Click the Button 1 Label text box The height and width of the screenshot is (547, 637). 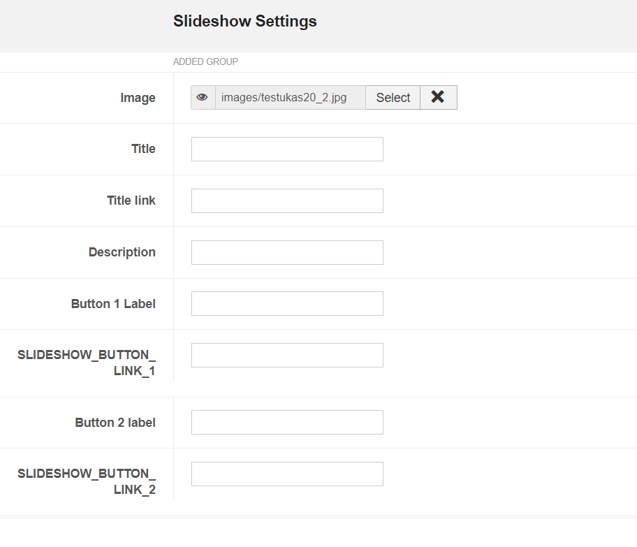pos(287,303)
